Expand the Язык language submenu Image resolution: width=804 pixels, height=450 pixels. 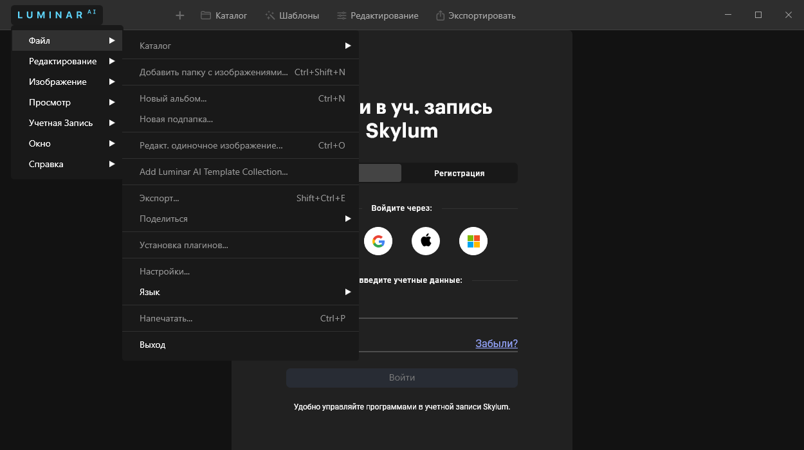pos(241,292)
